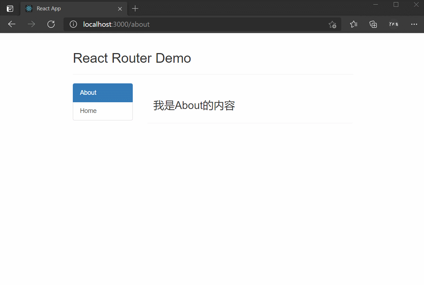The height and width of the screenshot is (285, 424).
Task: Open a new tab with plus icon
Action: pyautogui.click(x=135, y=9)
